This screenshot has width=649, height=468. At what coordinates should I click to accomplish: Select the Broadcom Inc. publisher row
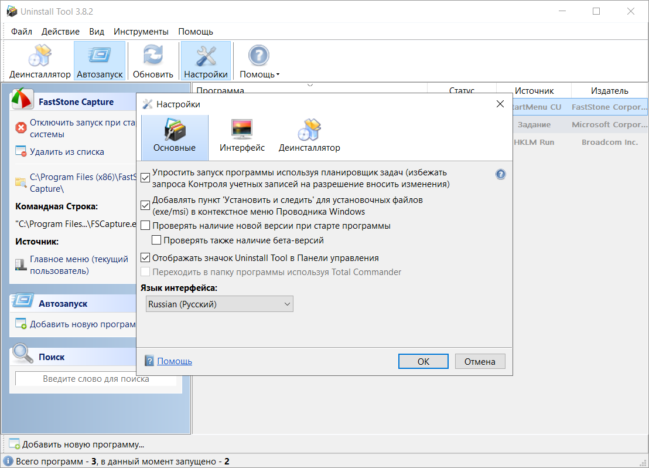point(609,142)
